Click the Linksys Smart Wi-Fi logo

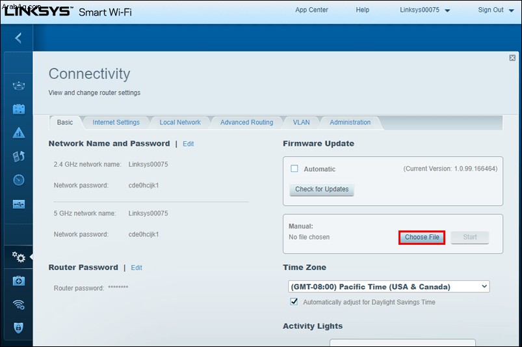[x=68, y=11]
